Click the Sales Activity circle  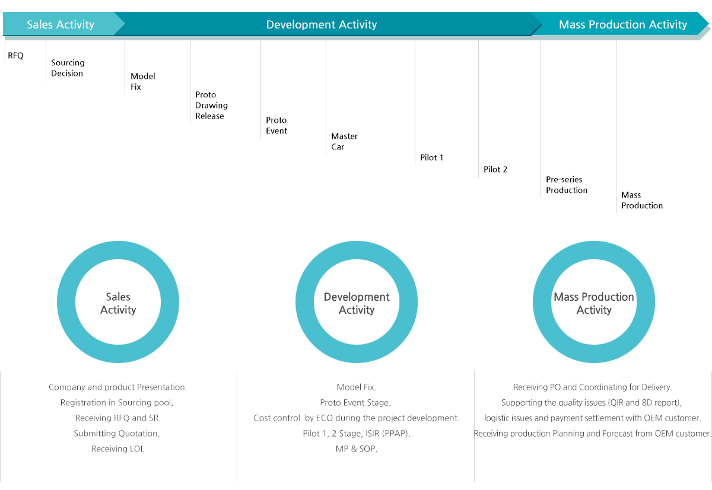click(x=118, y=303)
